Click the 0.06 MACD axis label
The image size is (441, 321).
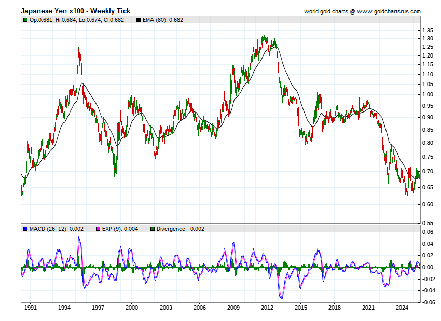[426, 232]
